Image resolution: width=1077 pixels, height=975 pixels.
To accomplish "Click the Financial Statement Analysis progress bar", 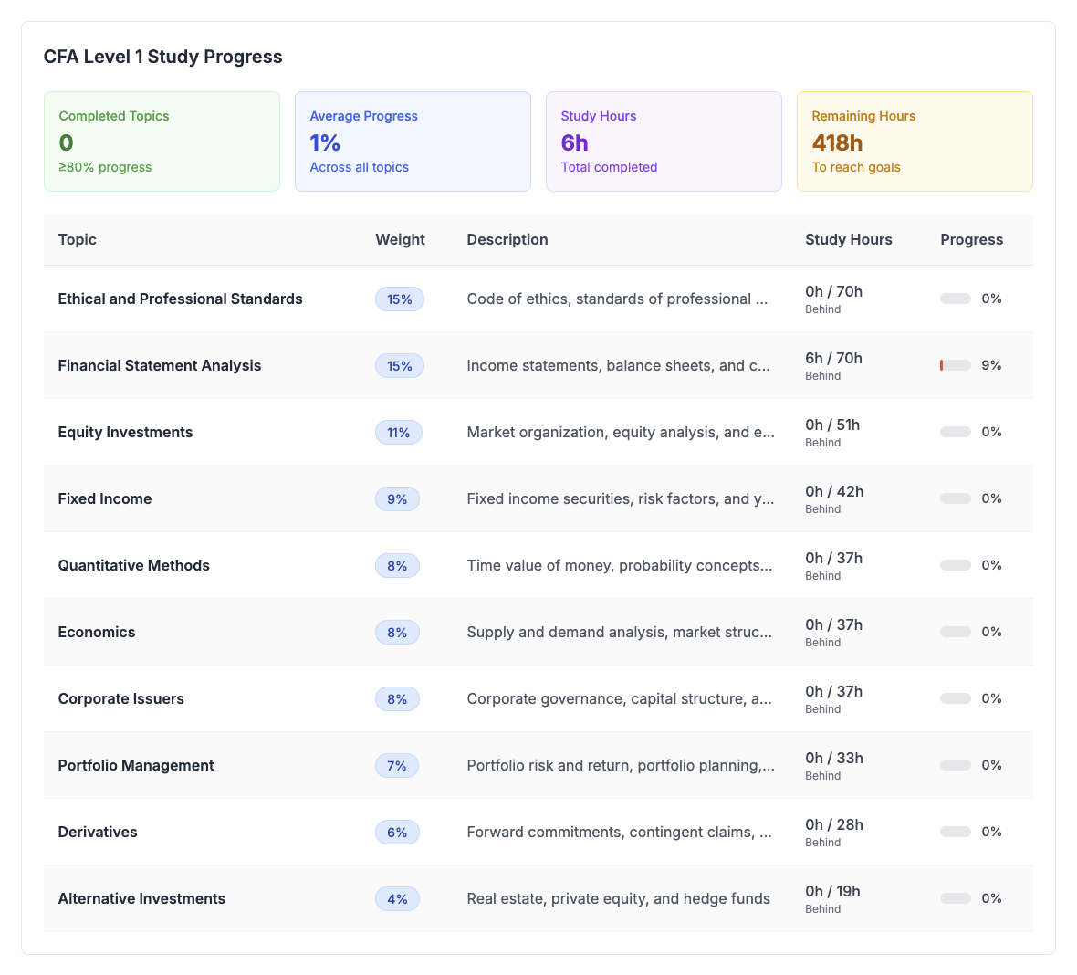I will [956, 365].
